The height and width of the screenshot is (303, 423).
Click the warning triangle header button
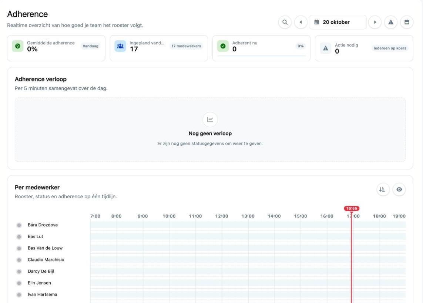391,22
